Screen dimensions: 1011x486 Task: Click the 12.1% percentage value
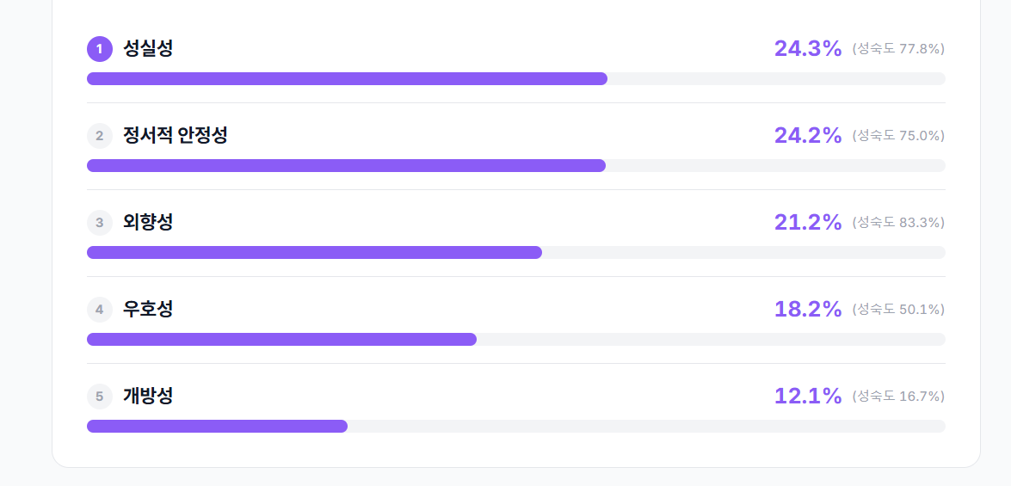808,397
